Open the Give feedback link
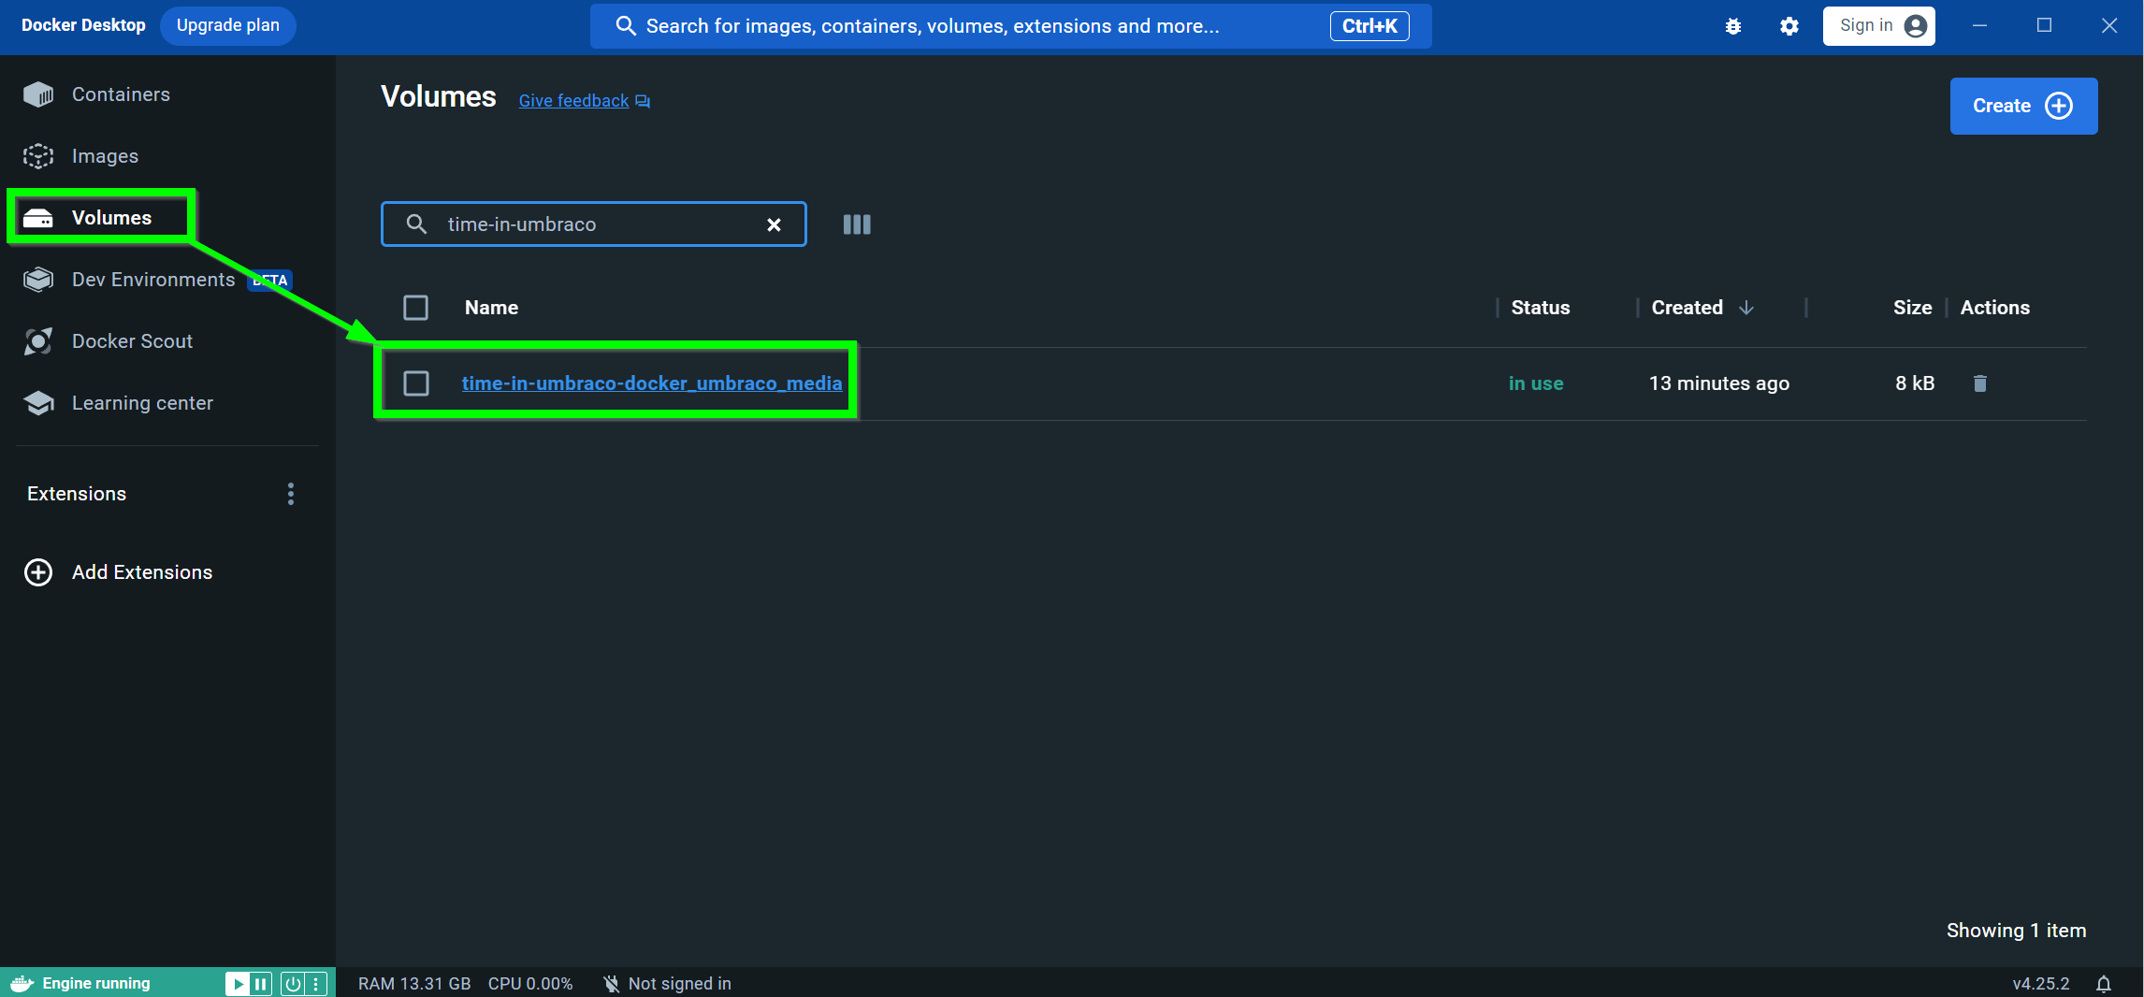The image size is (2144, 997). tap(573, 101)
